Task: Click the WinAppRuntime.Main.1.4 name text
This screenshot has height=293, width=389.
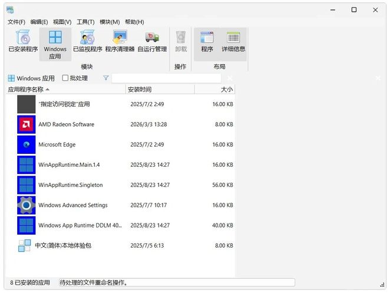Action: tap(69, 164)
